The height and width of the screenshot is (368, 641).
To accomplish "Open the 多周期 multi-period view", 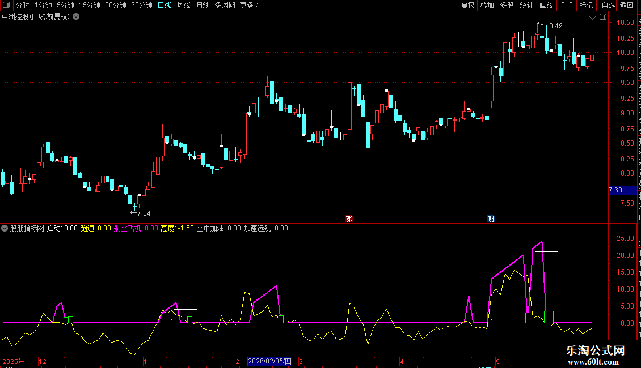I will pyautogui.click(x=225, y=5).
